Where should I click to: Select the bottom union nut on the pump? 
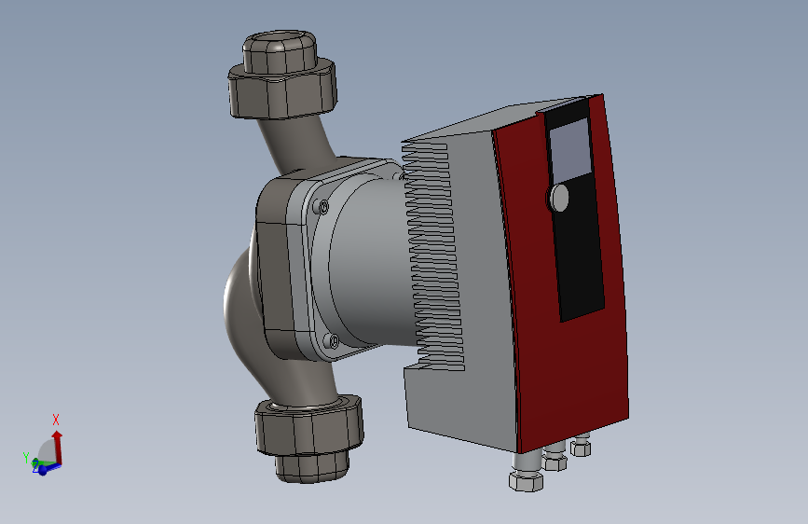click(309, 426)
